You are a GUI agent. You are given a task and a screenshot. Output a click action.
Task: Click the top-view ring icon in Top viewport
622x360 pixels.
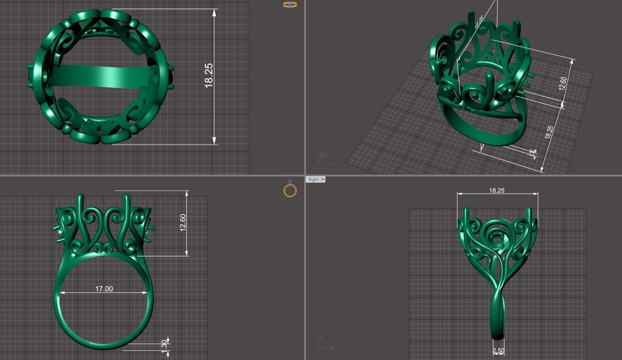[x=290, y=5]
